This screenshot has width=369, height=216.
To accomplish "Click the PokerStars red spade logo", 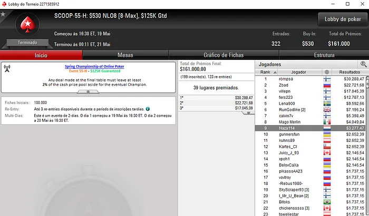I will pyautogui.click(x=27, y=24).
